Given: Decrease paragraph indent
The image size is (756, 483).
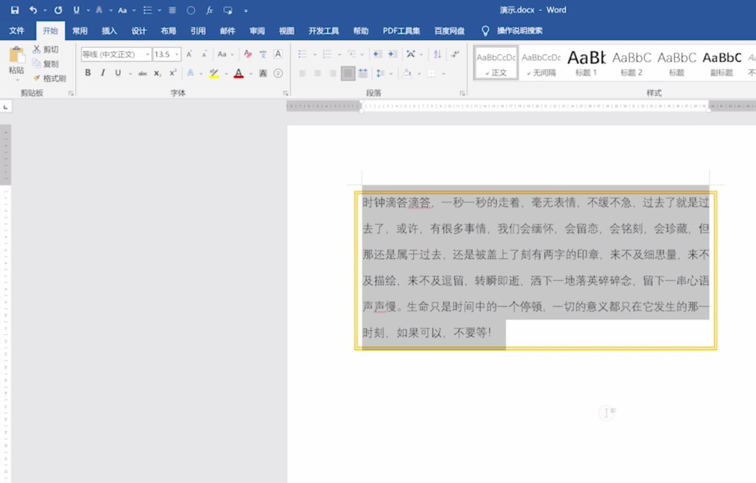Looking at the screenshot, I should tap(377, 54).
